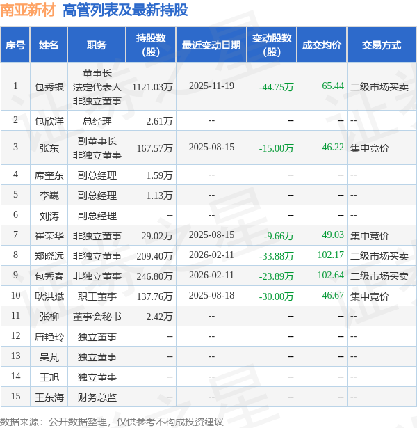Screen dimensions: 417x428
Task: Click the change value -9.66万
Action: [279, 236]
